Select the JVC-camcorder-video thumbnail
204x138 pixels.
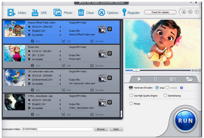click(15, 77)
